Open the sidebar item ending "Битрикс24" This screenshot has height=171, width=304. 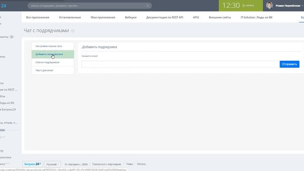(8, 109)
